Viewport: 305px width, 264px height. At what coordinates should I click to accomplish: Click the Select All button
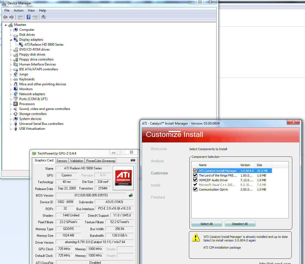[x=207, y=224]
